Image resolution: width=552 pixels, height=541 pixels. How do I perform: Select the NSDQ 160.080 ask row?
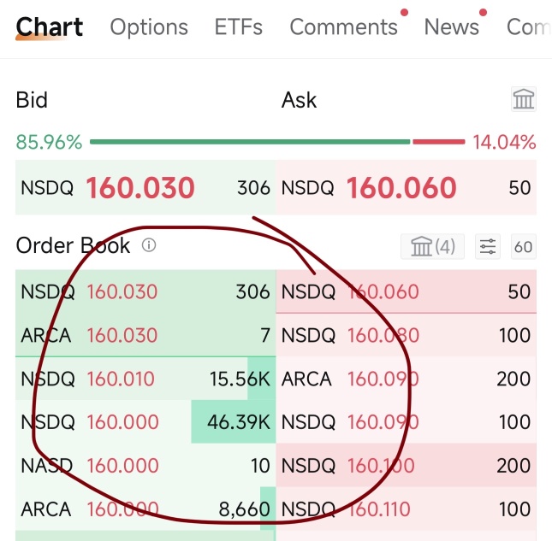tap(407, 335)
